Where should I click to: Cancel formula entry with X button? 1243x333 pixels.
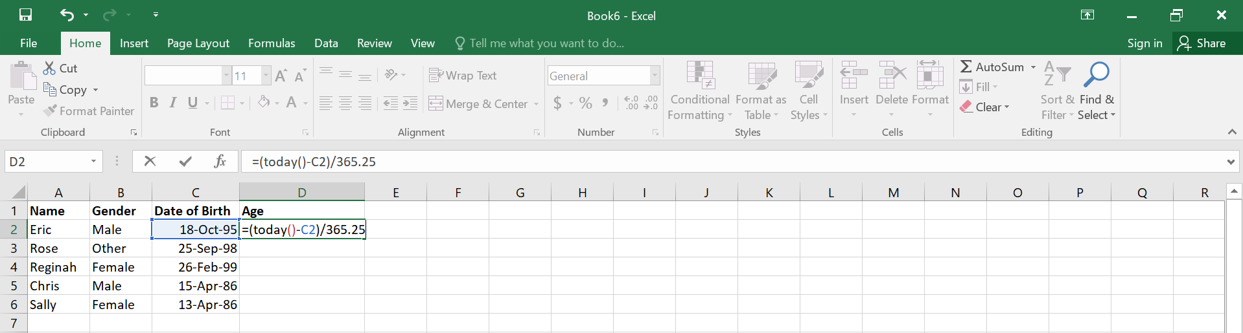tap(150, 161)
